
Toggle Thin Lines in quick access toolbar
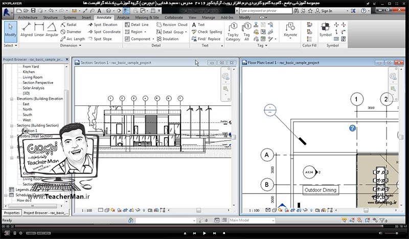click(126, 11)
